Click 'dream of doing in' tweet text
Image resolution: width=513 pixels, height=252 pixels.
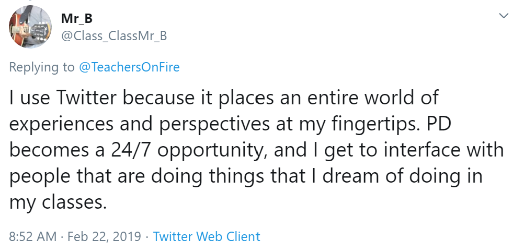click(x=404, y=176)
